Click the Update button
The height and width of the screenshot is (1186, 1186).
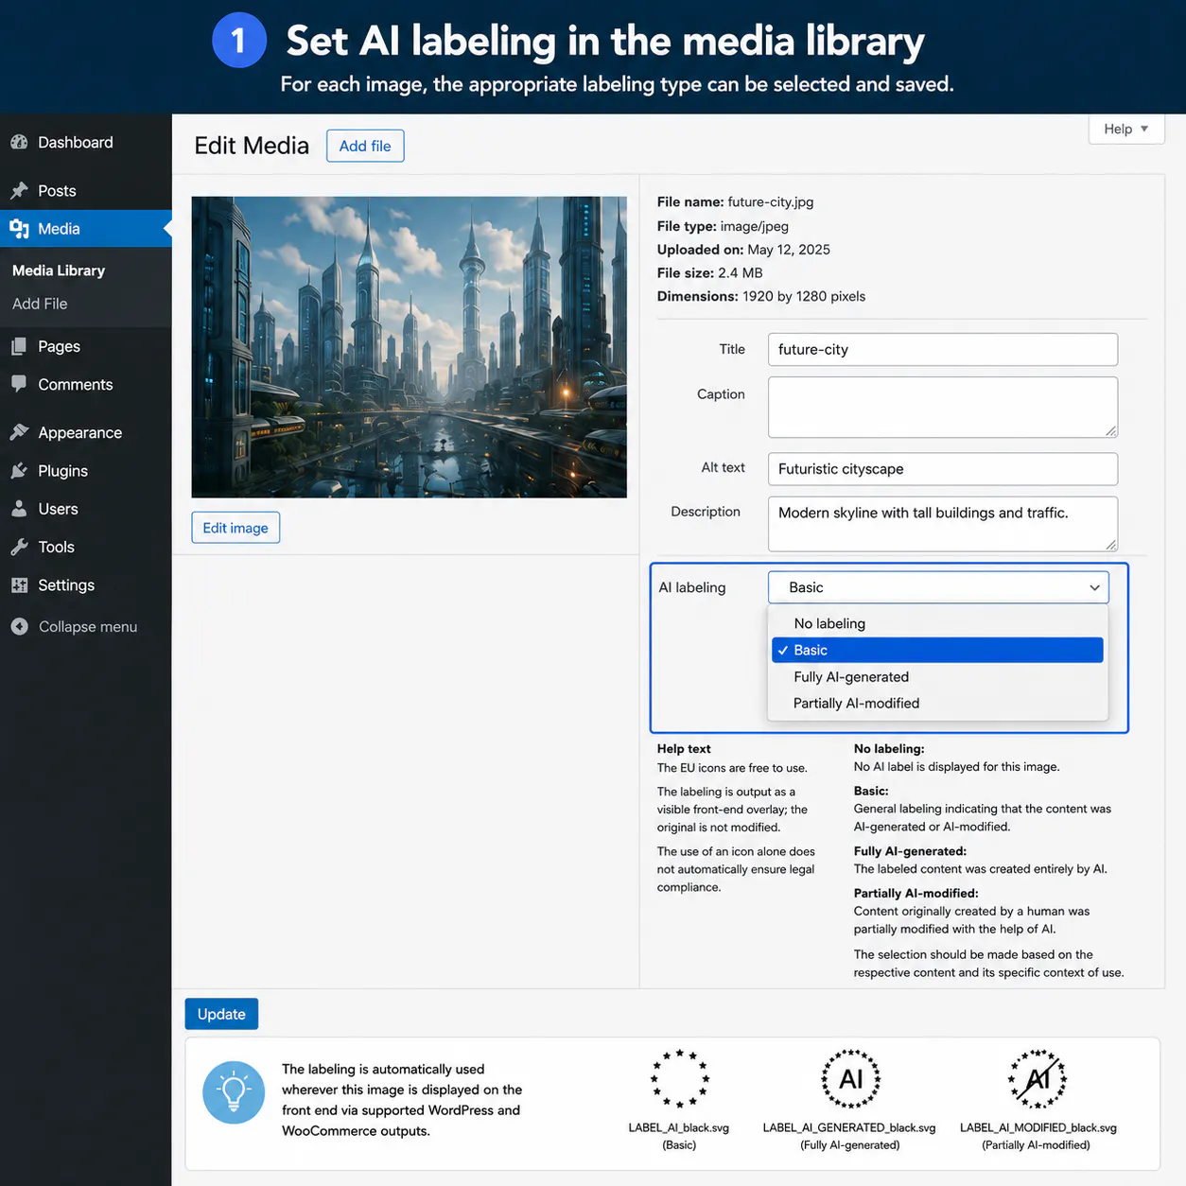click(x=221, y=1014)
